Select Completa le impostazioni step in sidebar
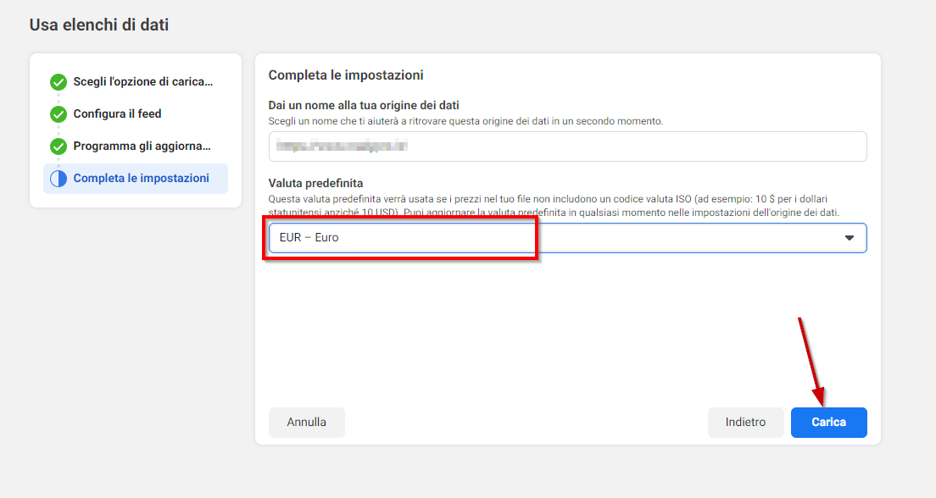This screenshot has width=936, height=498. pos(136,179)
